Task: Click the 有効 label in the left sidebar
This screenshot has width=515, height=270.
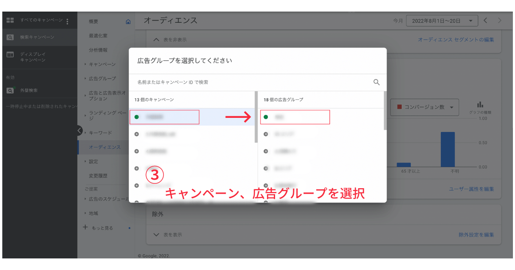Action: pos(10,78)
